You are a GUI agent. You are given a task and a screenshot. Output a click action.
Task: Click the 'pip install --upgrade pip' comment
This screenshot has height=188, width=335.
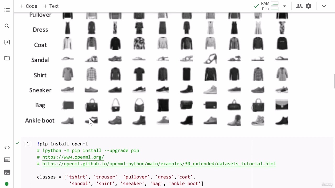click(88, 150)
